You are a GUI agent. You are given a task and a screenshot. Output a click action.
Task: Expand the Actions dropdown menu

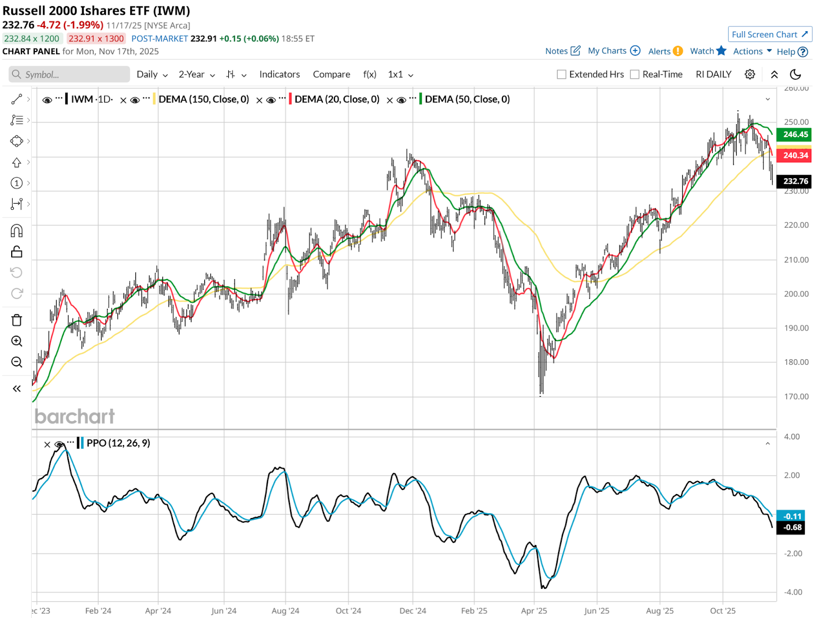[x=752, y=51]
